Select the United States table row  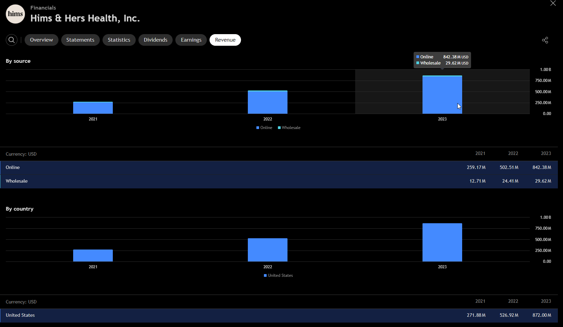(x=279, y=315)
